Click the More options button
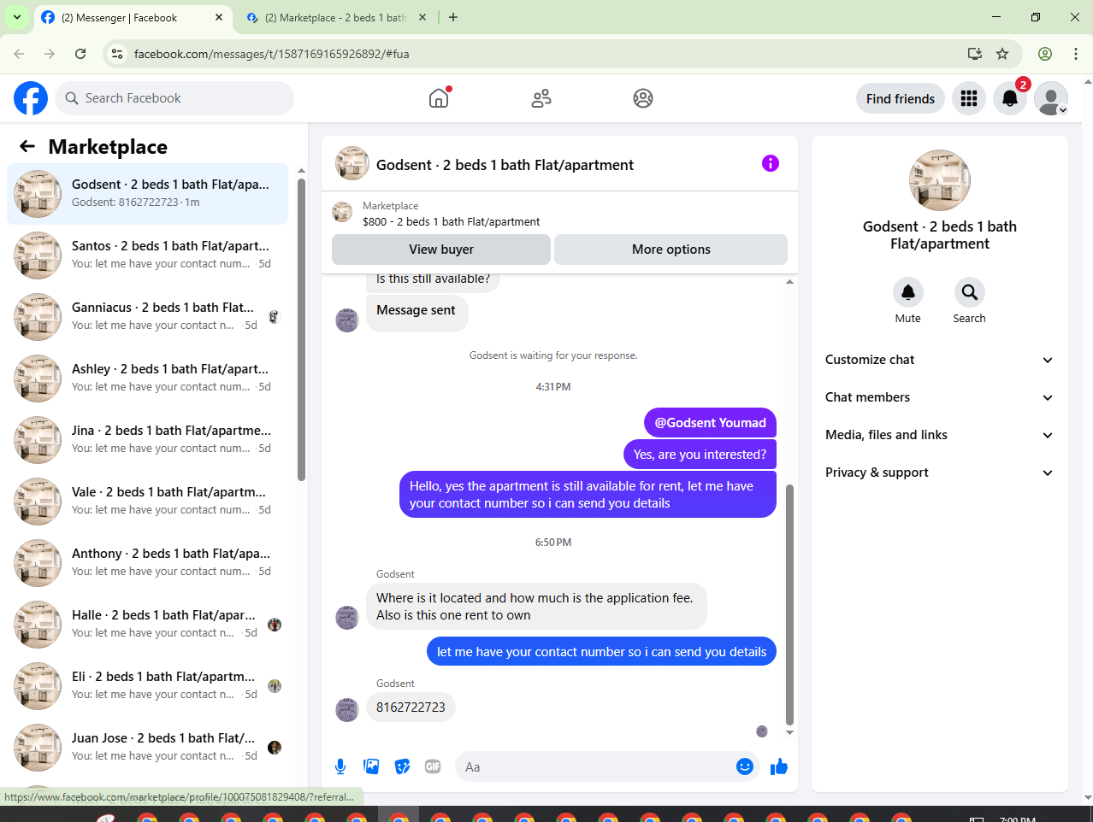 coord(671,250)
